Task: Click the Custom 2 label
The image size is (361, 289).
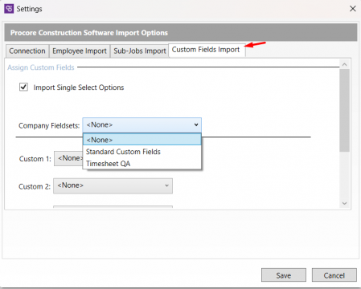Action: click(x=35, y=186)
